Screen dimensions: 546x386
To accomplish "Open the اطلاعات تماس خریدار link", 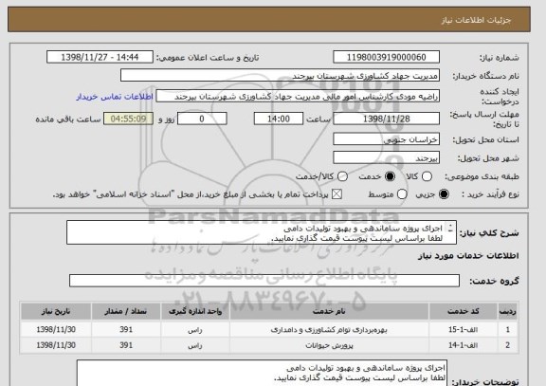I will pyautogui.click(x=115, y=97).
